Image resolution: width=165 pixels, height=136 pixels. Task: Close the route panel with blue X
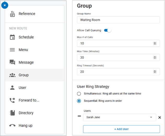click(x=5, y=5)
